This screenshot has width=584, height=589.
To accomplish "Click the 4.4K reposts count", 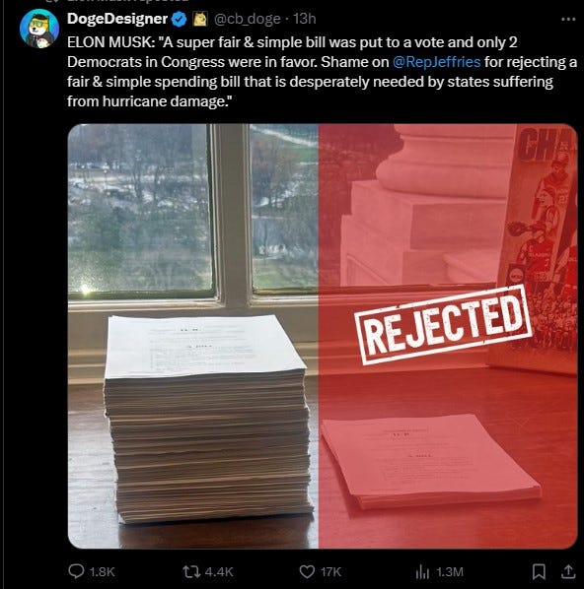I will coord(219,571).
